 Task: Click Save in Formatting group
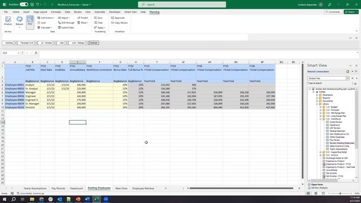pos(98,17)
